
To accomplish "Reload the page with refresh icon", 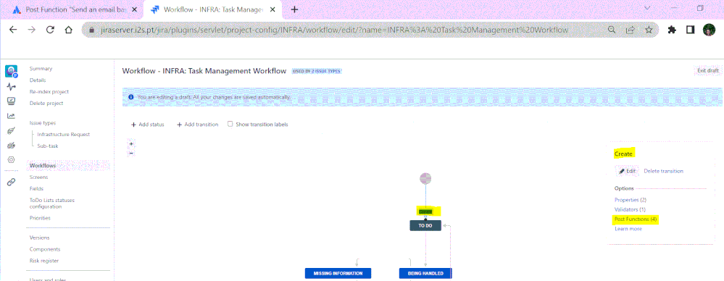I will pyautogui.click(x=50, y=30).
